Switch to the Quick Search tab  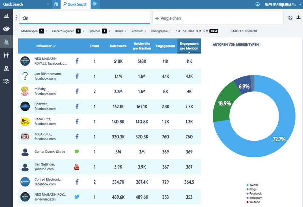coord(76,4)
